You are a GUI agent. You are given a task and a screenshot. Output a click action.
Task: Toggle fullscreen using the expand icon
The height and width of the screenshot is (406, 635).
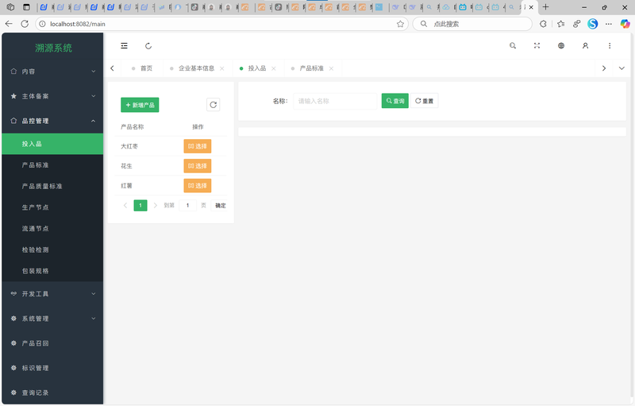pos(537,46)
